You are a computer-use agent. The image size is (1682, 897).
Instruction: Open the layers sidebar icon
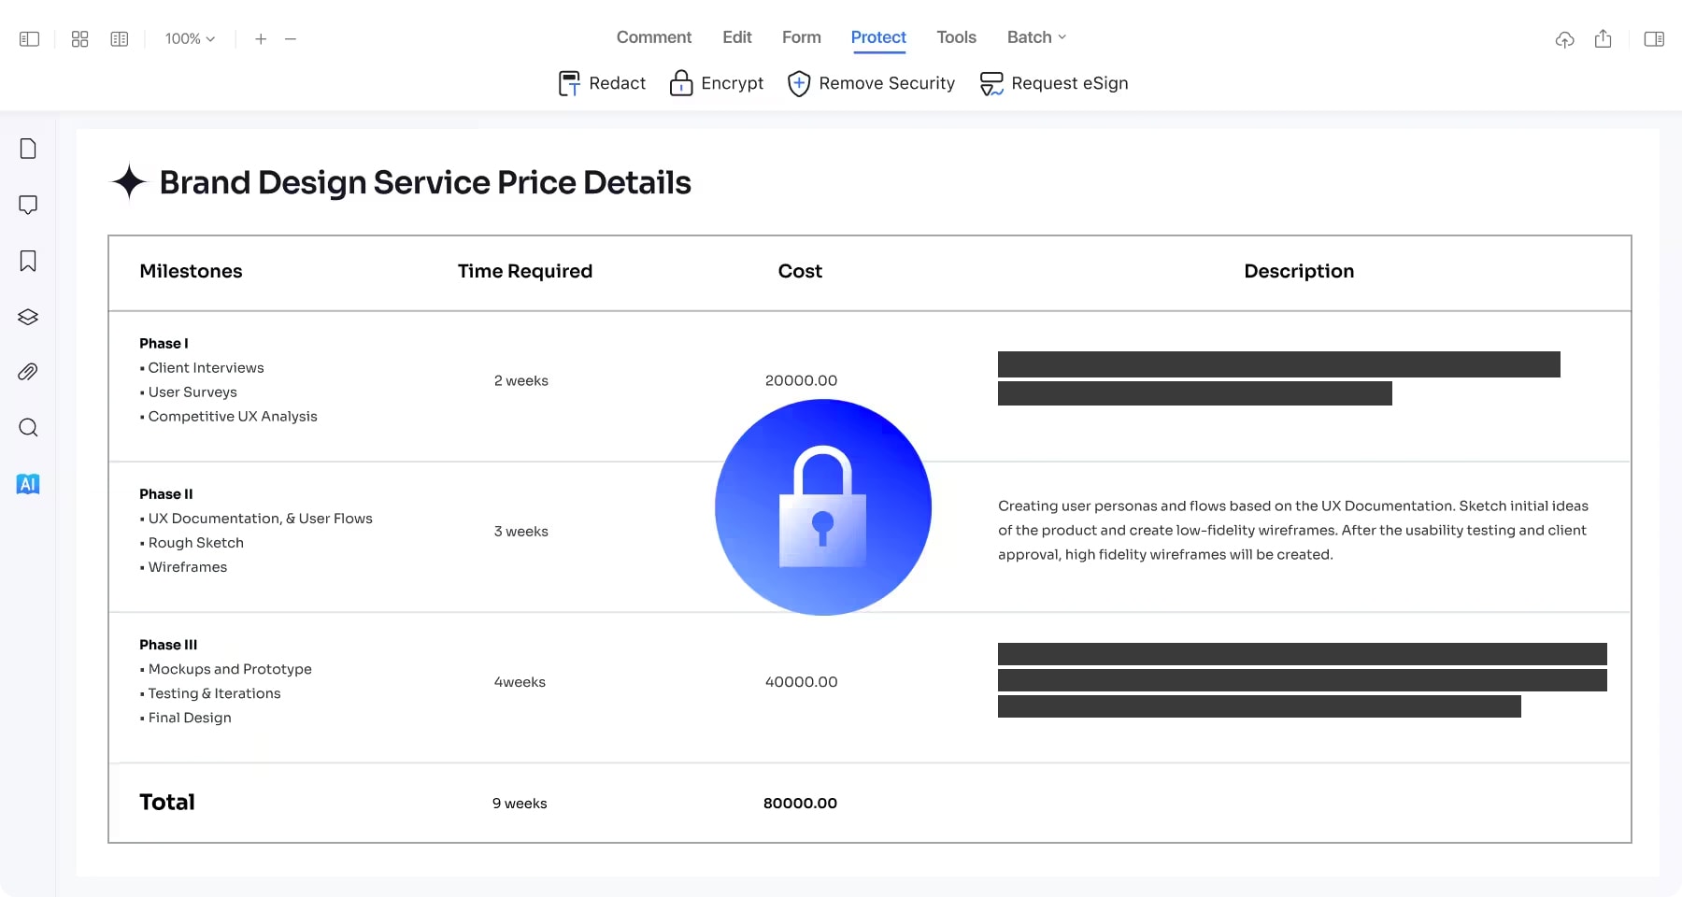point(28,317)
